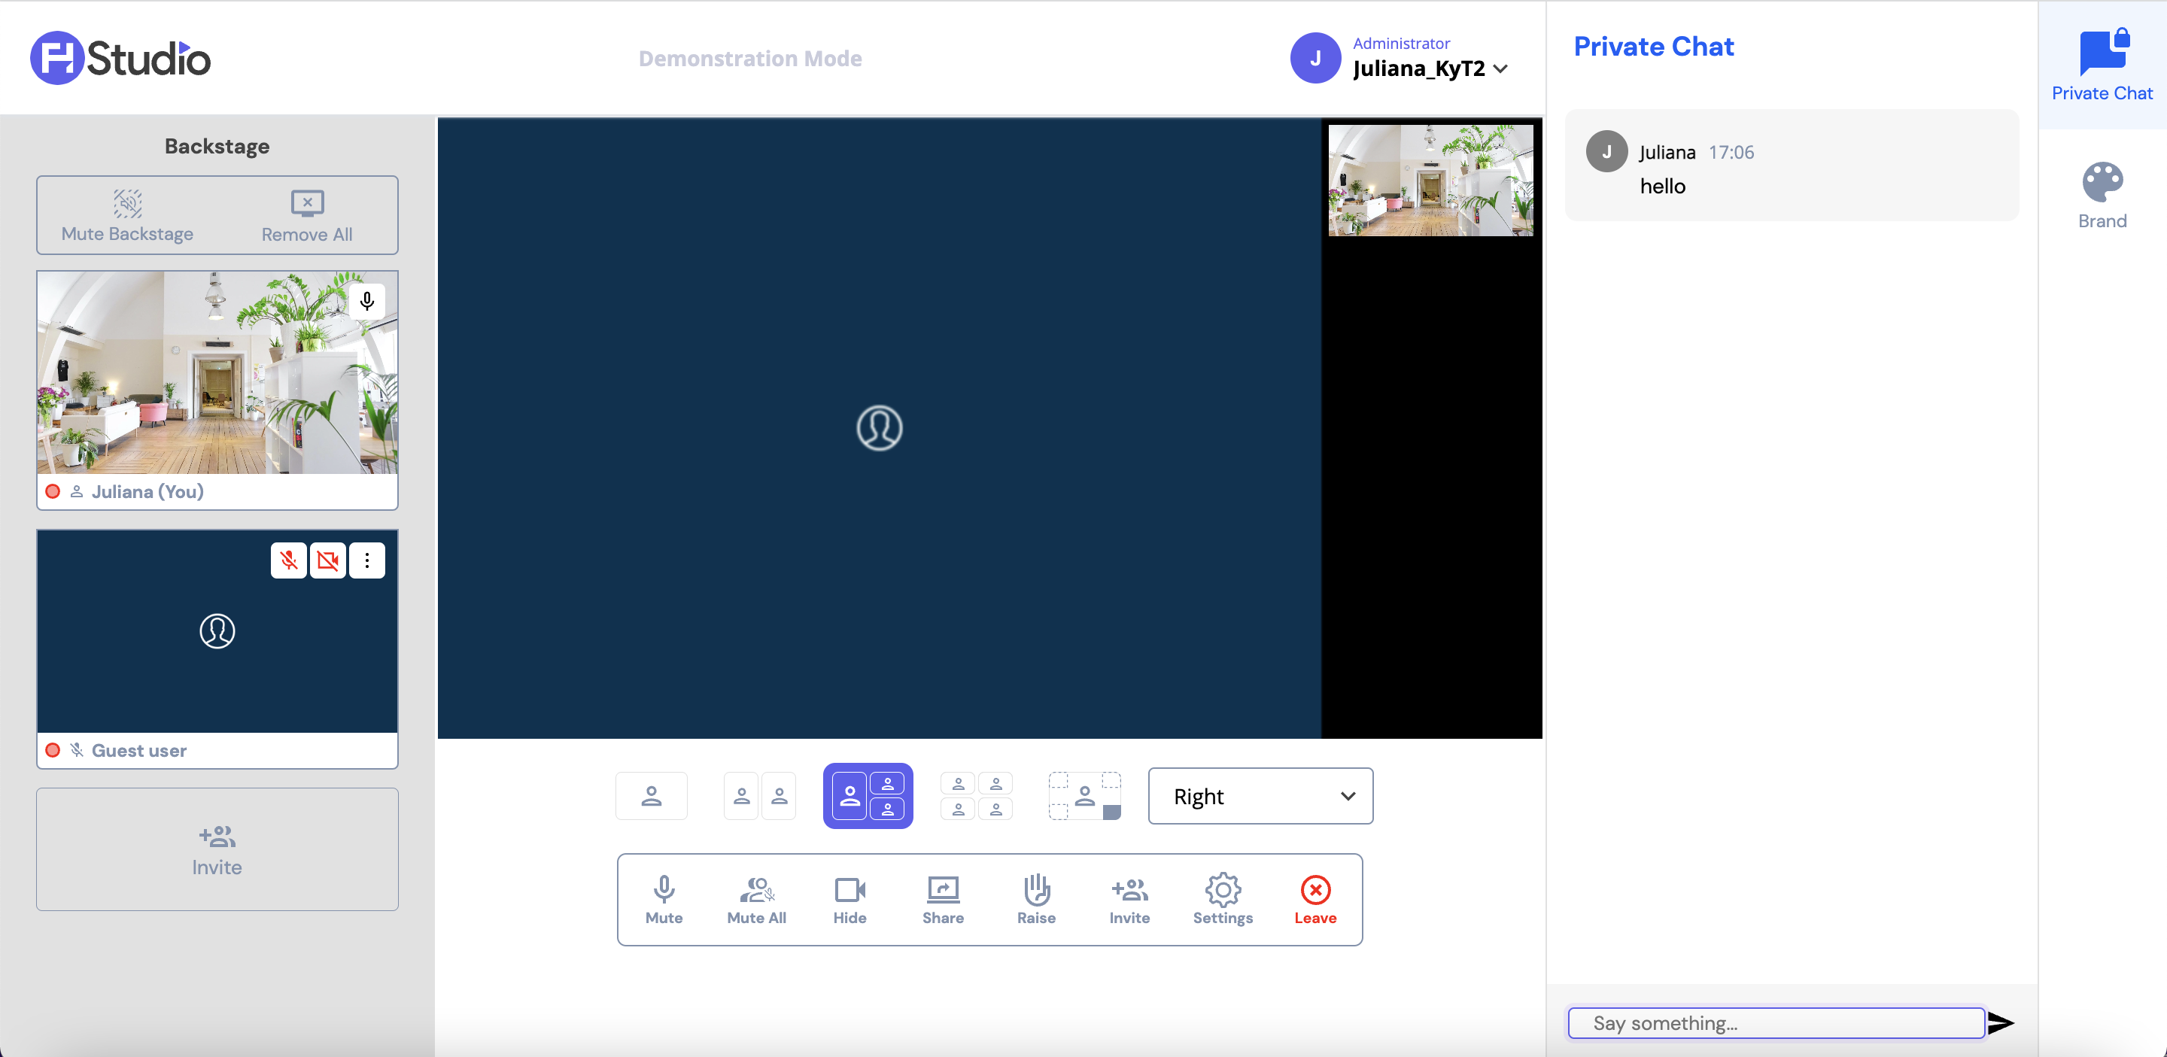2167x1057 pixels.
Task: Toggle camera off for Guest user
Action: point(326,560)
